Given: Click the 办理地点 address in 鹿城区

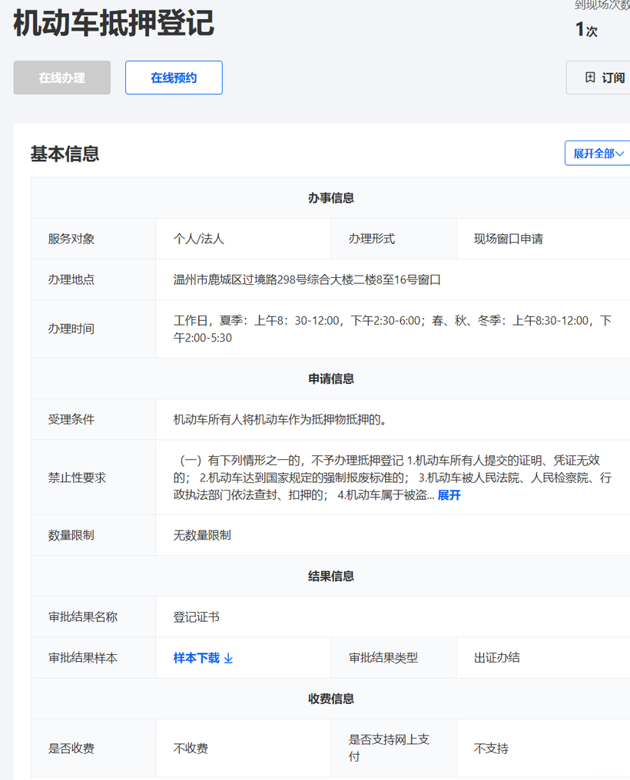Looking at the screenshot, I should [x=307, y=279].
